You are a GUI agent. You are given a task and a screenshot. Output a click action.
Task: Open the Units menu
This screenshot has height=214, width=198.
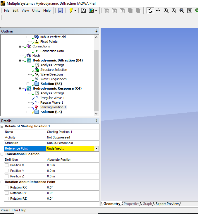click(x=36, y=11)
